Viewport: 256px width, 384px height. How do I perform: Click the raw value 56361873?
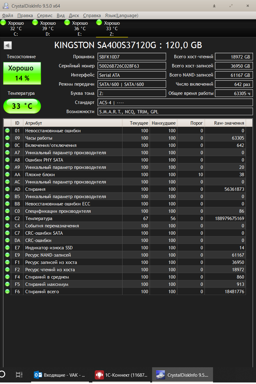tap(234, 189)
